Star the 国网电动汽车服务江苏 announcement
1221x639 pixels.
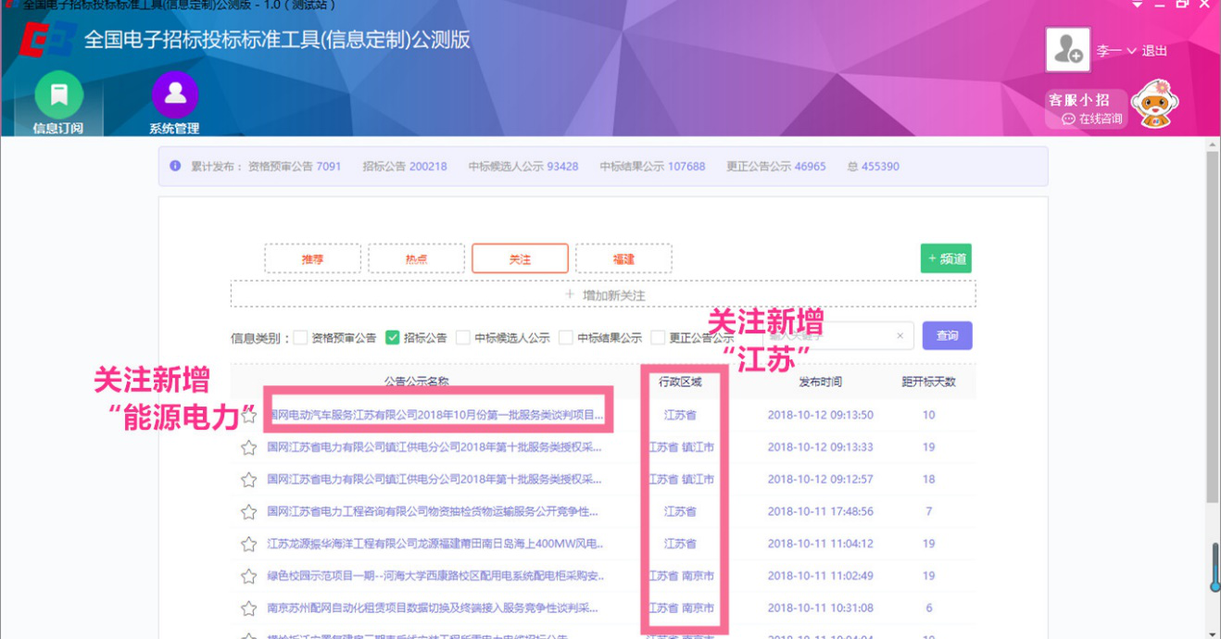tap(248, 416)
